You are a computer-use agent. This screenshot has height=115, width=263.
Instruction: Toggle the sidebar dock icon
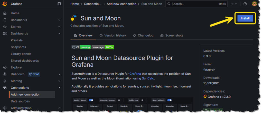[x=59, y=4]
